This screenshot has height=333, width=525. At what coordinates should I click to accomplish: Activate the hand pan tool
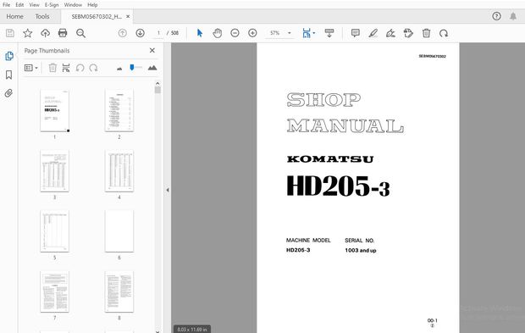pos(218,33)
